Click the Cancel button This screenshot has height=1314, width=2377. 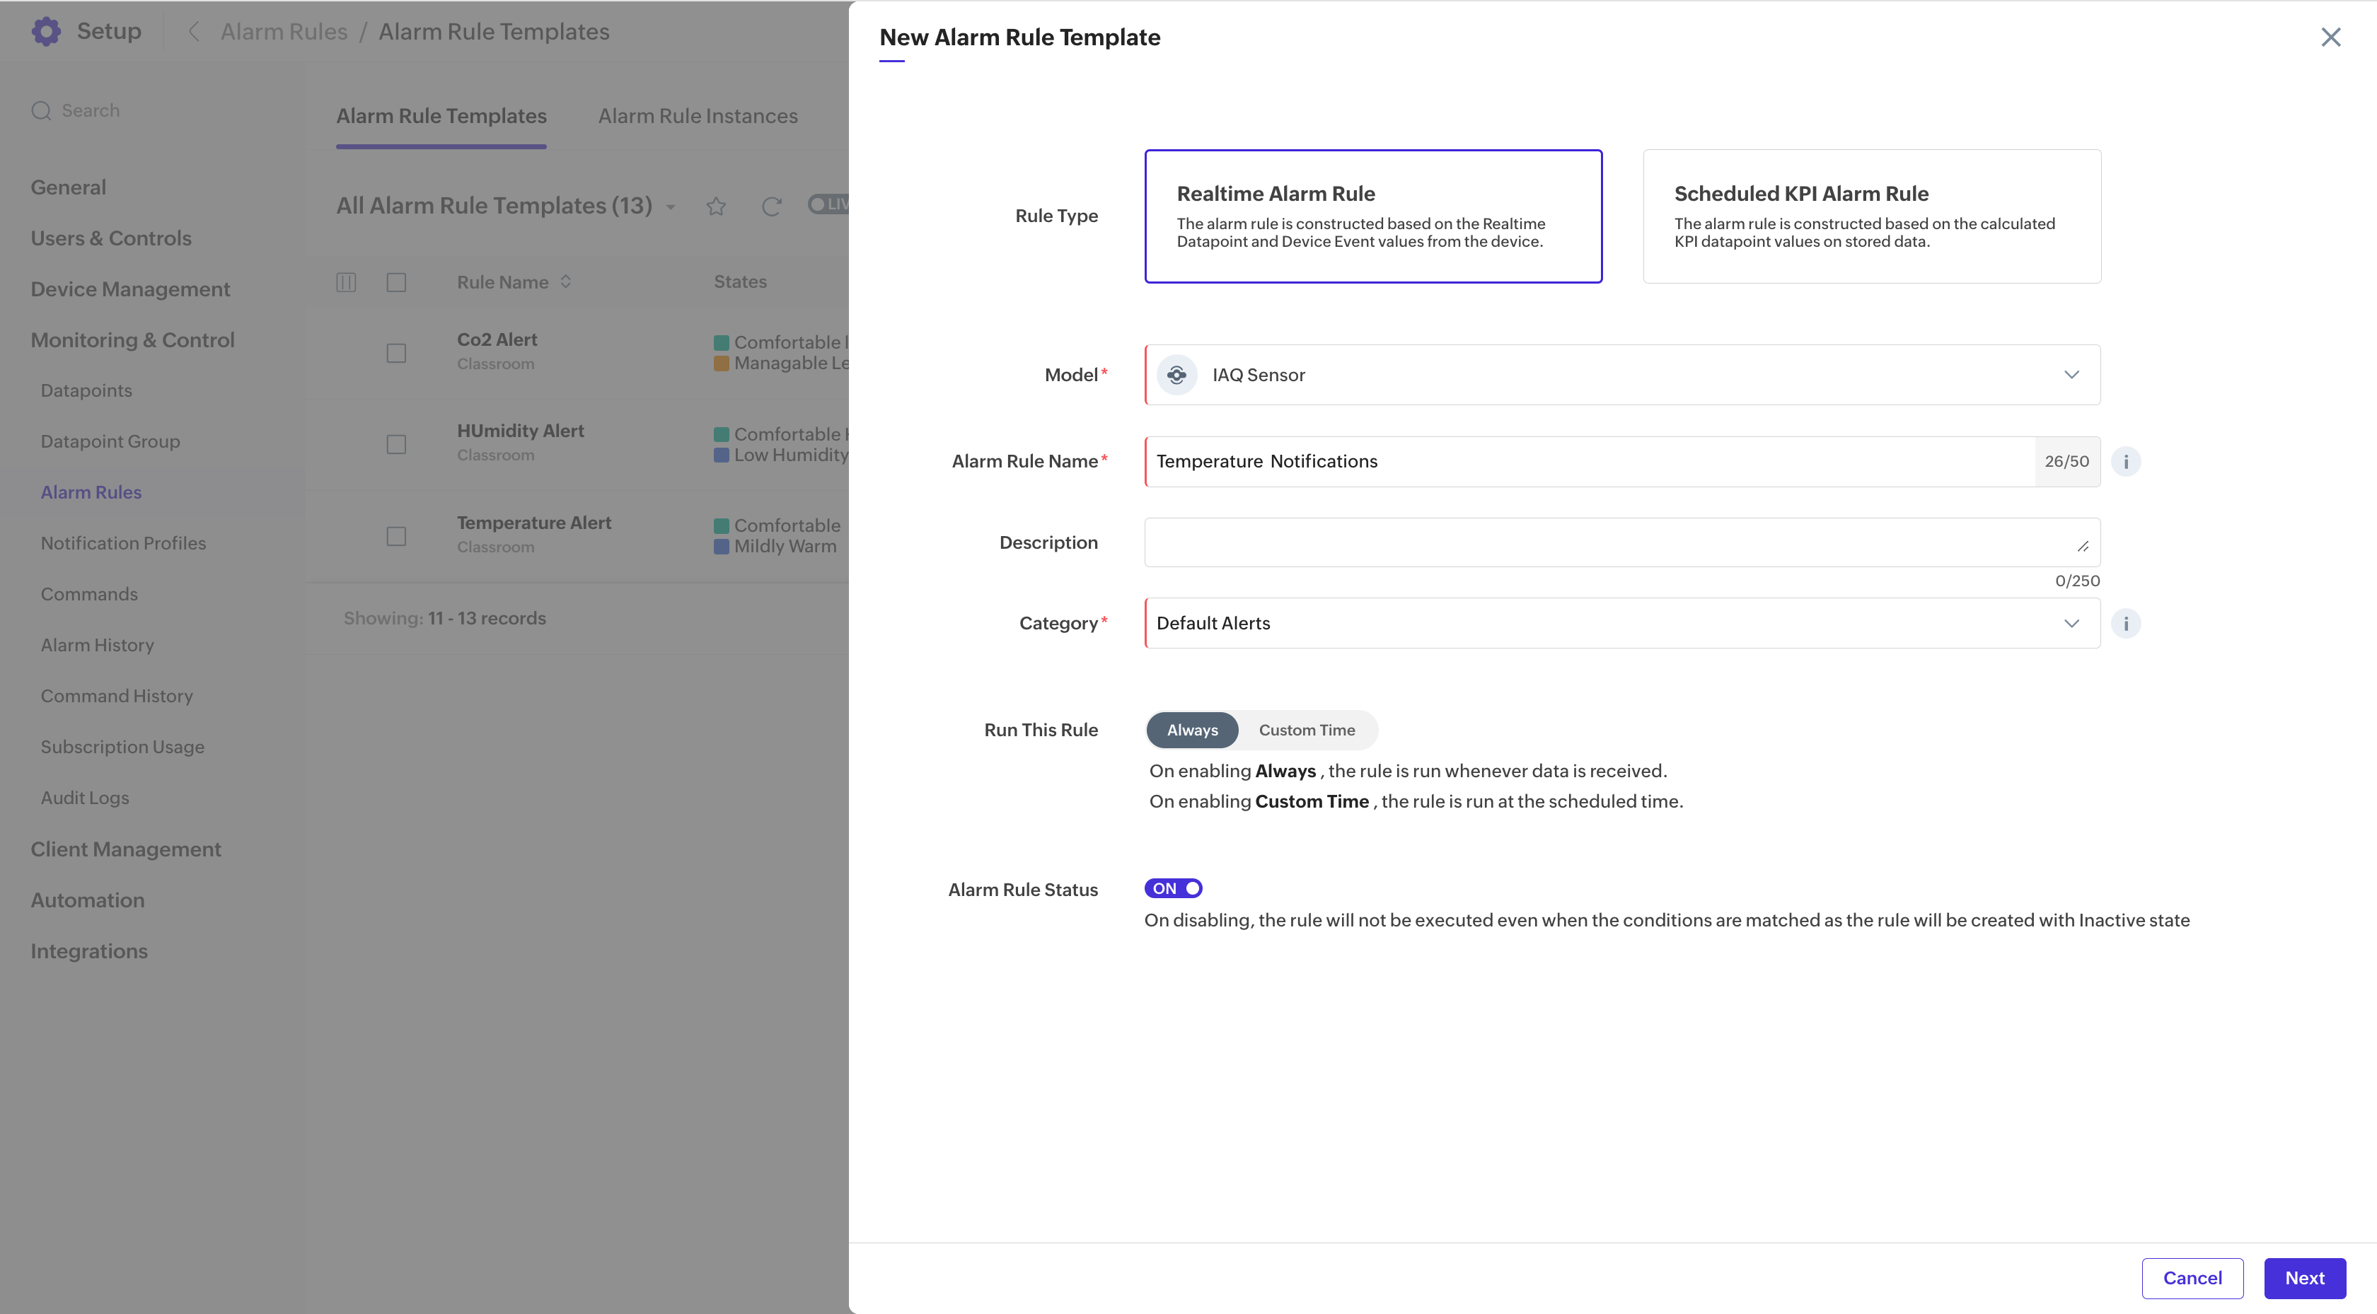pyautogui.click(x=2192, y=1278)
